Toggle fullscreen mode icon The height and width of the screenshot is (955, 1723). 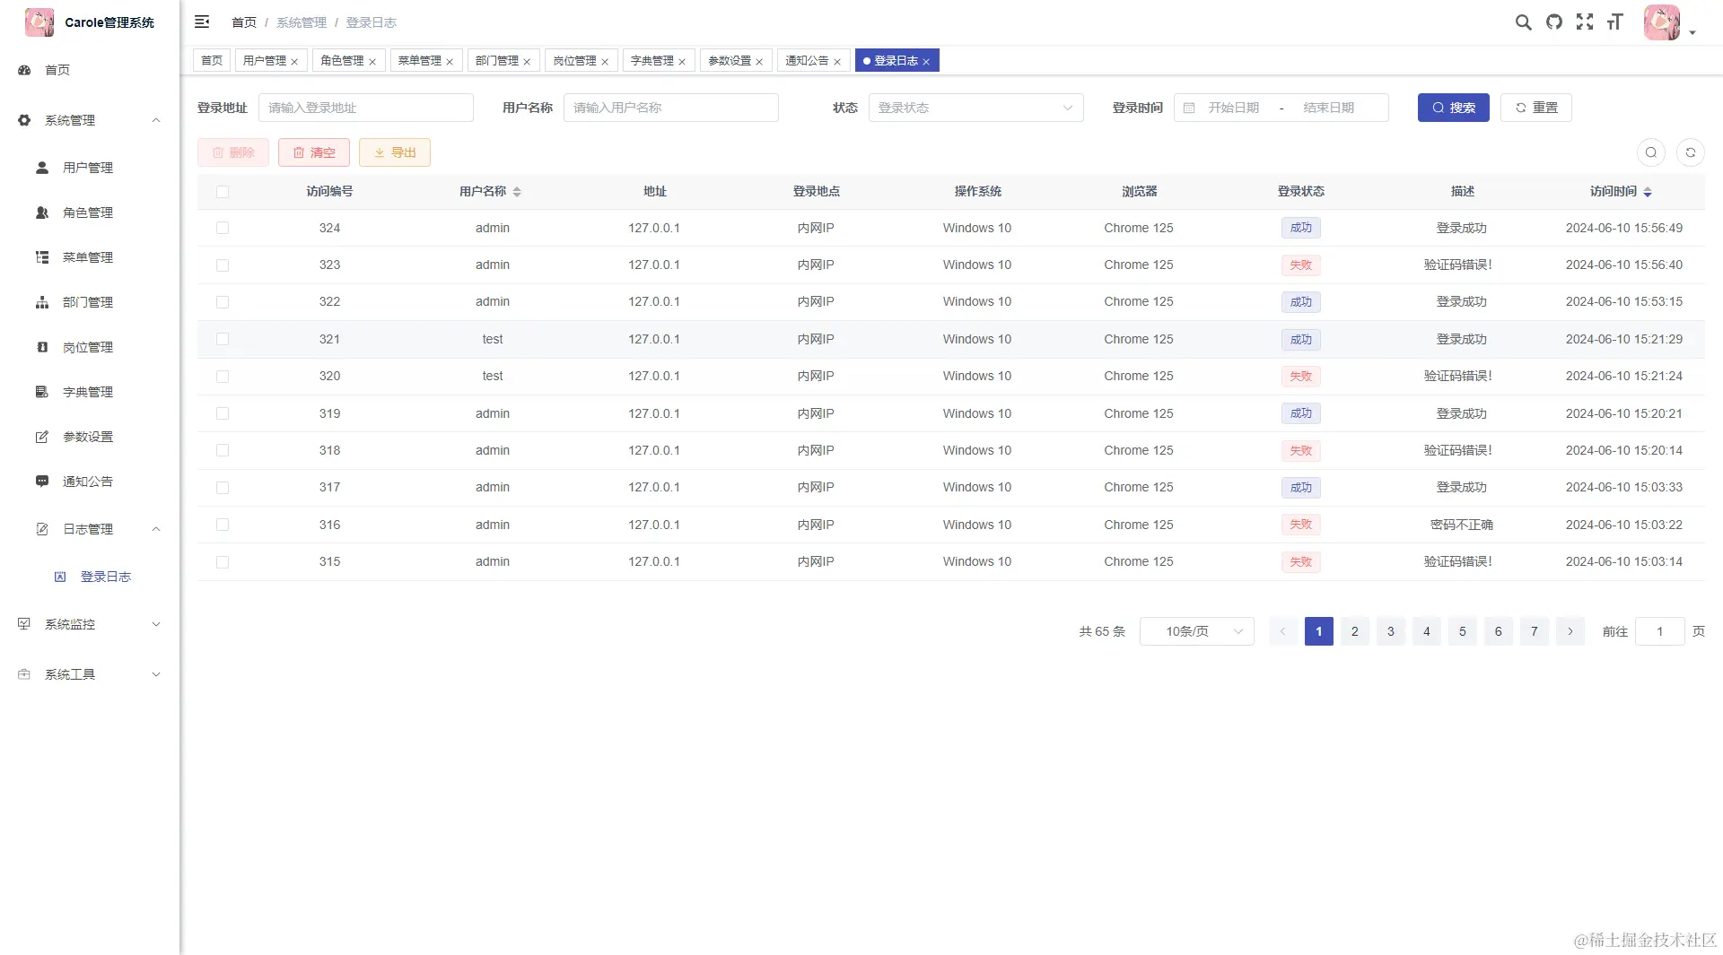point(1585,22)
